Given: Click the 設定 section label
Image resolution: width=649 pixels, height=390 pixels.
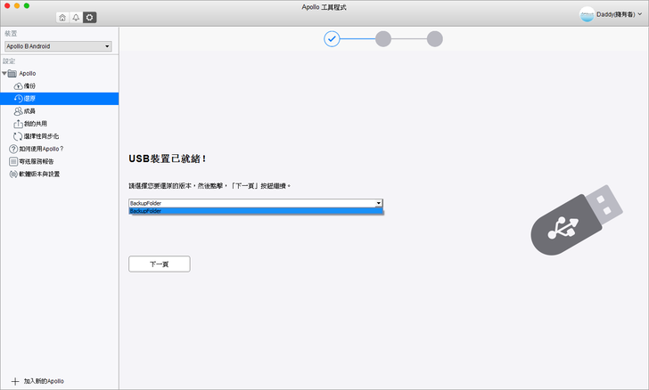Looking at the screenshot, I should click(9, 61).
